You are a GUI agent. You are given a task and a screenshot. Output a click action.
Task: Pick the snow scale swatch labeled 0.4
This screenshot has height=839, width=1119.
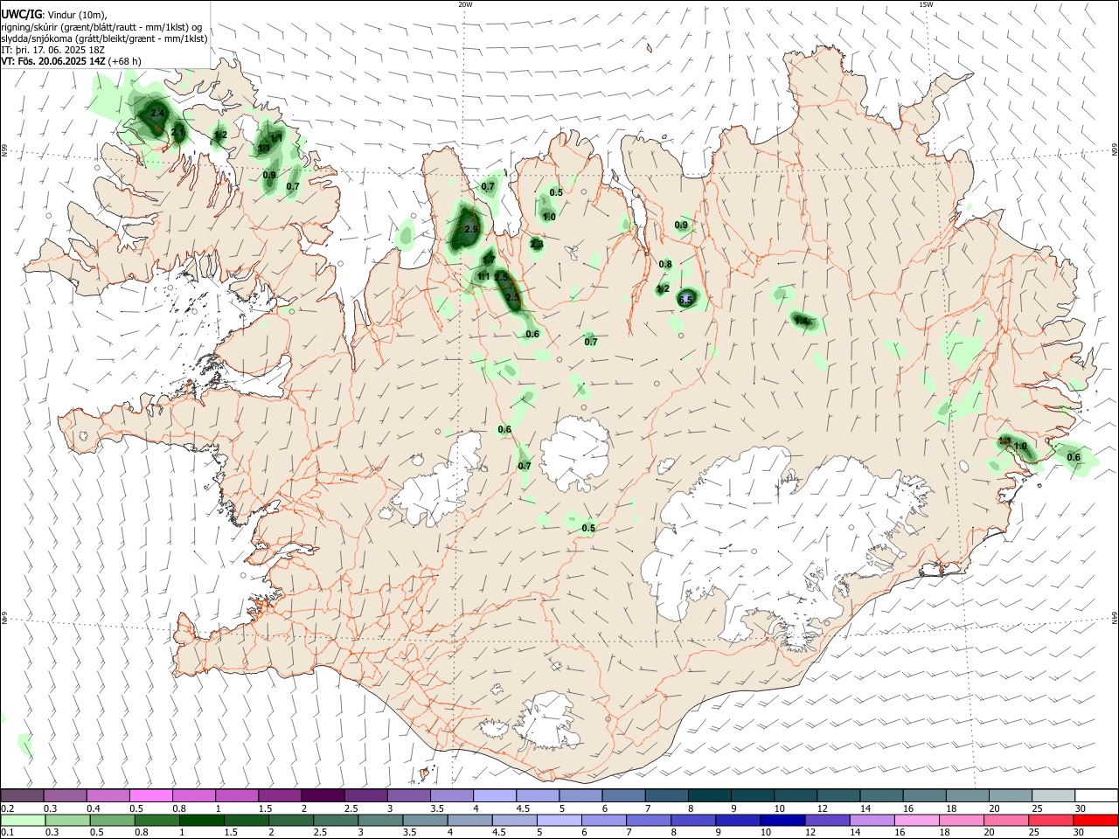(x=108, y=795)
